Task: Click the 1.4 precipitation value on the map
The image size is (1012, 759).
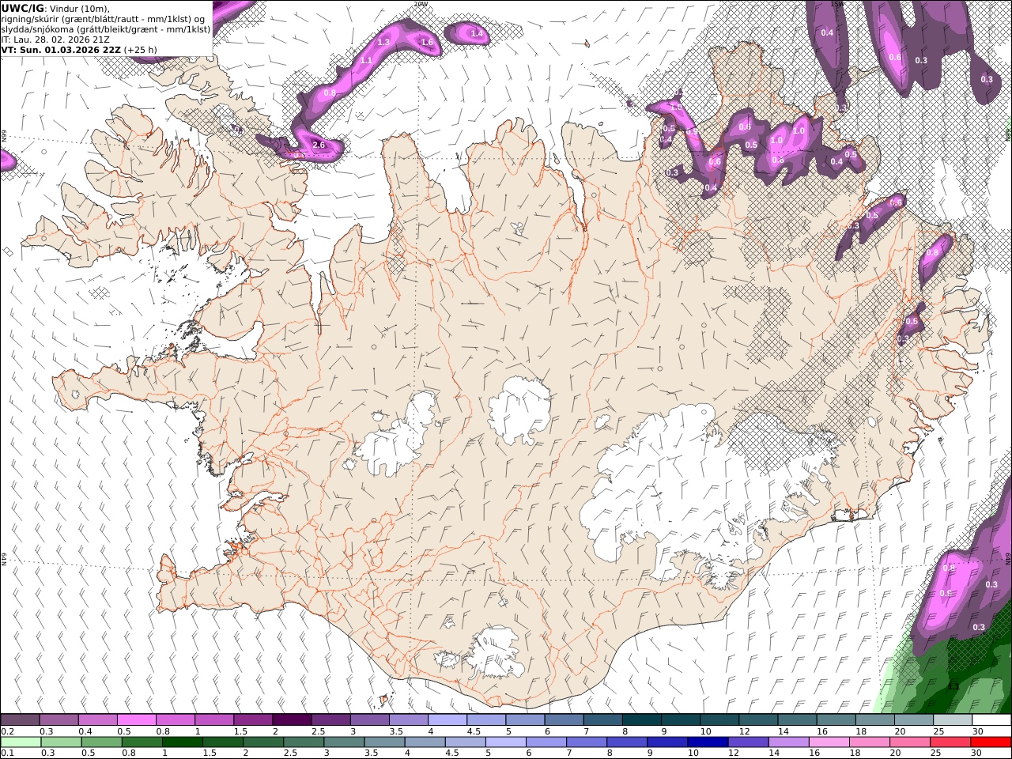Action: [x=477, y=33]
